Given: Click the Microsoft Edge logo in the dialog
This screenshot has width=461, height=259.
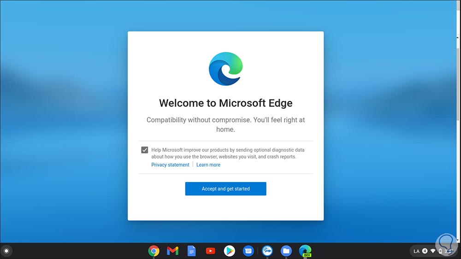Looking at the screenshot, I should [x=226, y=69].
